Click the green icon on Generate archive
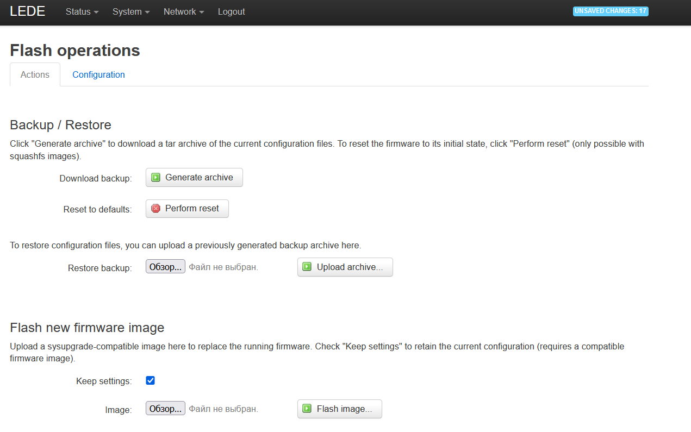The height and width of the screenshot is (432, 691). tap(156, 178)
